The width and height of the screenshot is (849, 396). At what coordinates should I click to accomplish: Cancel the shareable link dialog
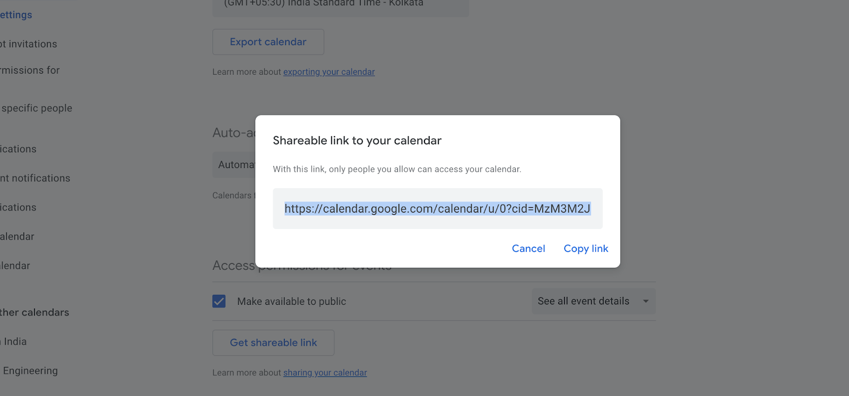528,248
